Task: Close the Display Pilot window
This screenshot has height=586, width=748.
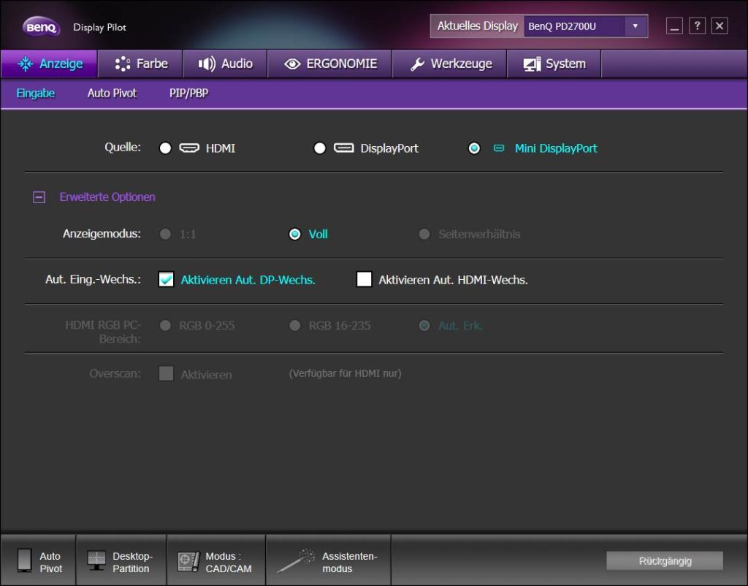Action: click(720, 26)
